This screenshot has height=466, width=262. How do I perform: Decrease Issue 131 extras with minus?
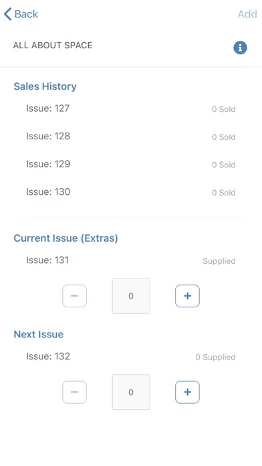pos(74,296)
